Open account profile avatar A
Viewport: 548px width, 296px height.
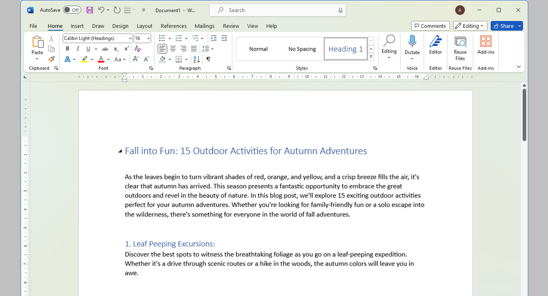click(x=460, y=10)
